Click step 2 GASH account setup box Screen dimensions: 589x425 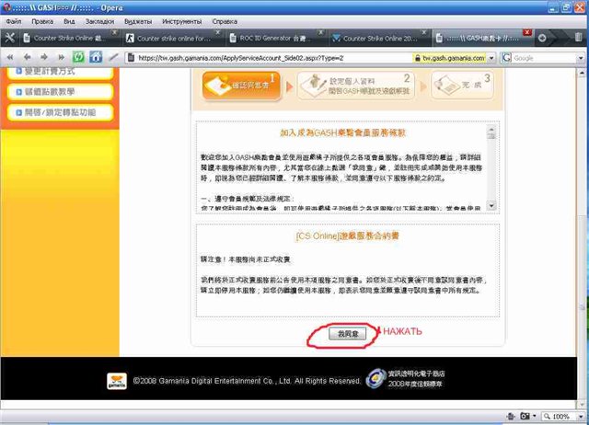[356, 86]
